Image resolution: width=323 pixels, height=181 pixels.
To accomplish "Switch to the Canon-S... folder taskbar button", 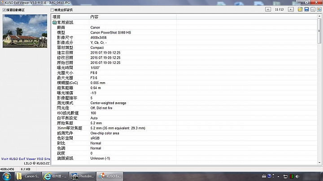I will tap(28, 176).
